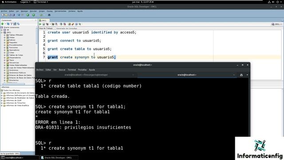Click the SQL History icon in worksheet toolbar

tap(76, 24)
